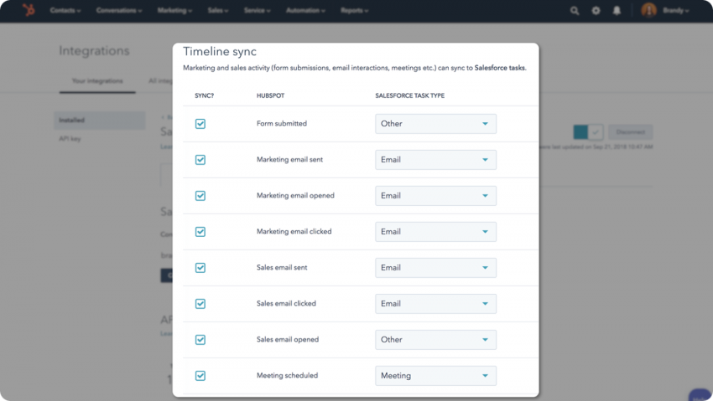Click the user avatar picture
Image resolution: width=713 pixels, height=401 pixels.
pos(649,10)
